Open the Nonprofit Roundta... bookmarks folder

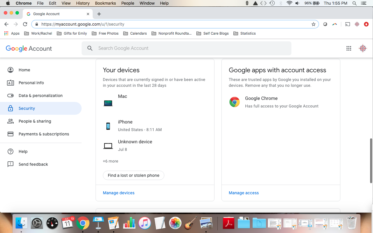click(x=172, y=33)
